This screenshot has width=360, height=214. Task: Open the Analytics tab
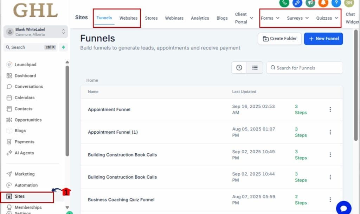(200, 18)
